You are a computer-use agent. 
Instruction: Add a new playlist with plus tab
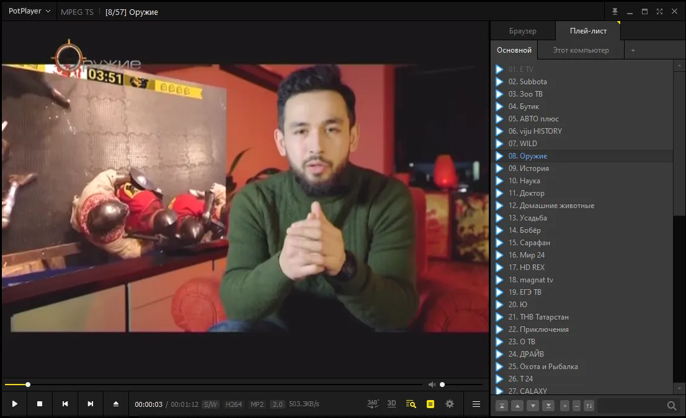(x=633, y=50)
